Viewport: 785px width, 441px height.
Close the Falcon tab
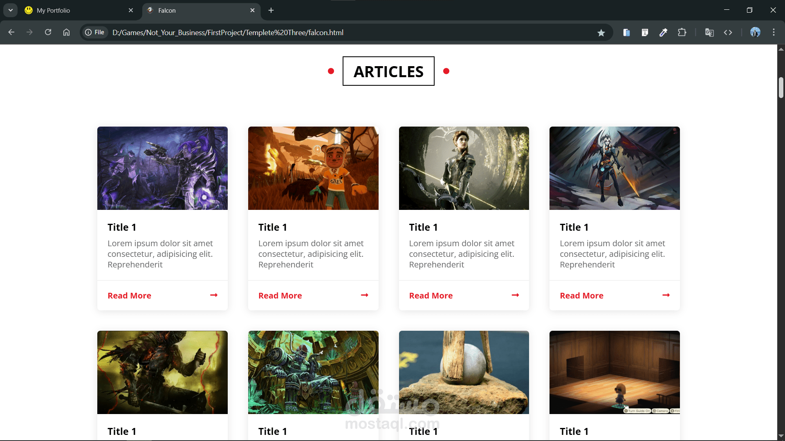tap(252, 10)
